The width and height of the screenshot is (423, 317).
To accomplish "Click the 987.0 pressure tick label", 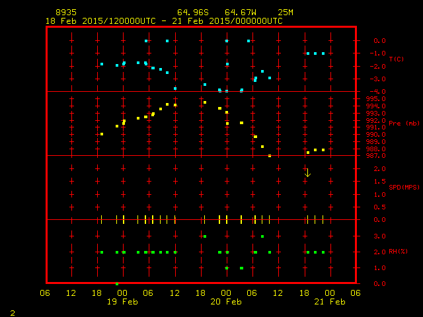I will 376,156.
